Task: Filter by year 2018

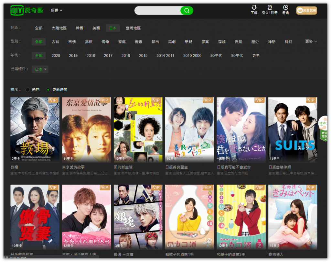Action: (91, 55)
